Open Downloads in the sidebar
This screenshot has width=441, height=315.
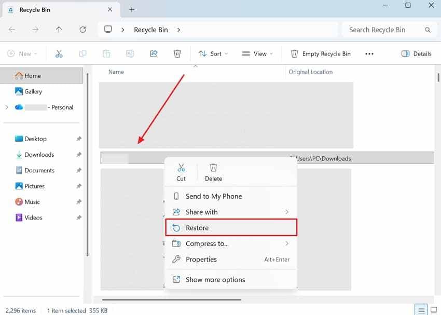[x=39, y=155]
